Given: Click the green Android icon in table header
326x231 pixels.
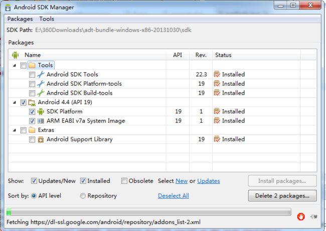Looking at the screenshot, I should [15, 55].
